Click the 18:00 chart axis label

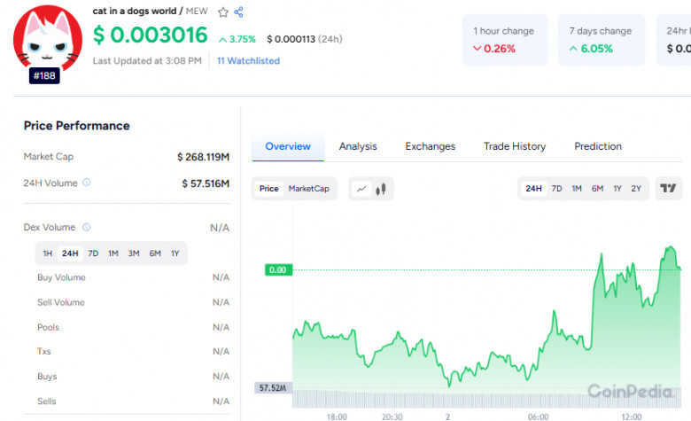click(x=337, y=417)
